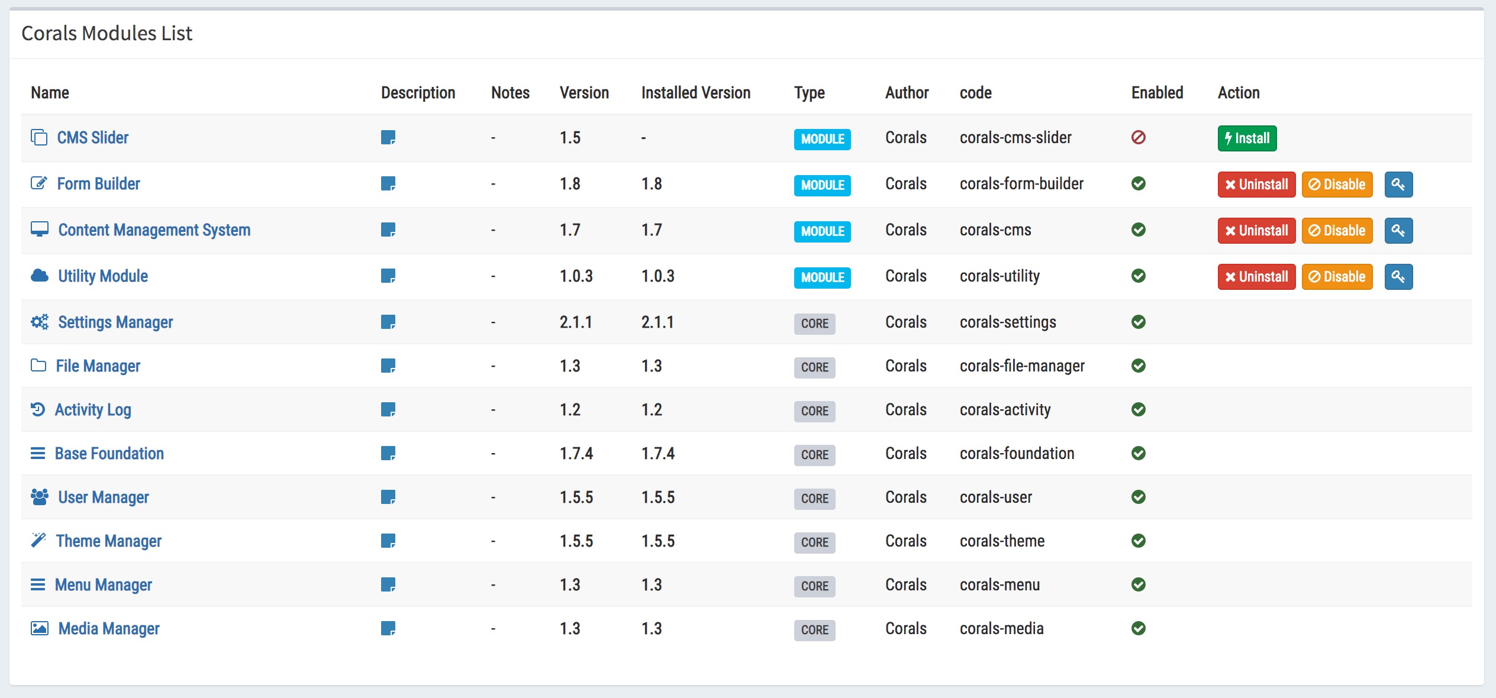
Task: Click the Base Foundation description note icon
Action: tap(388, 454)
